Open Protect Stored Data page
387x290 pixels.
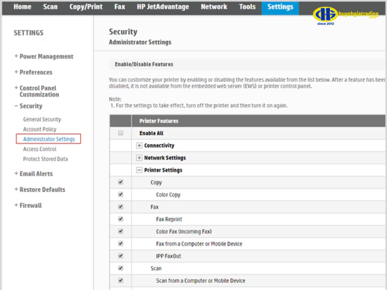click(45, 159)
